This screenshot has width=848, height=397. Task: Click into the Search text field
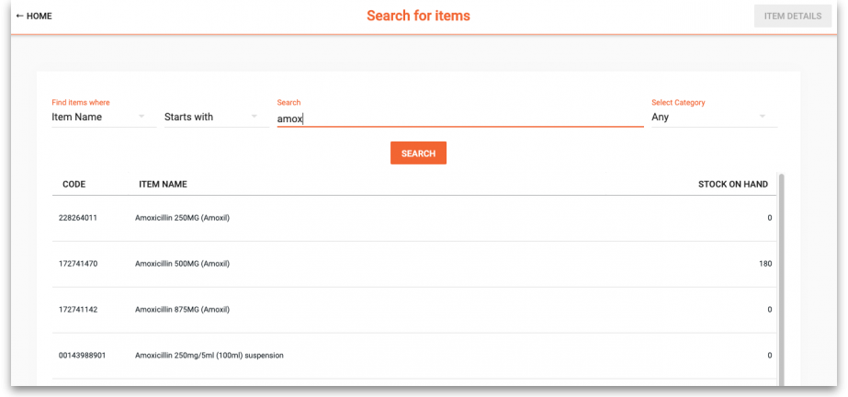pos(459,118)
